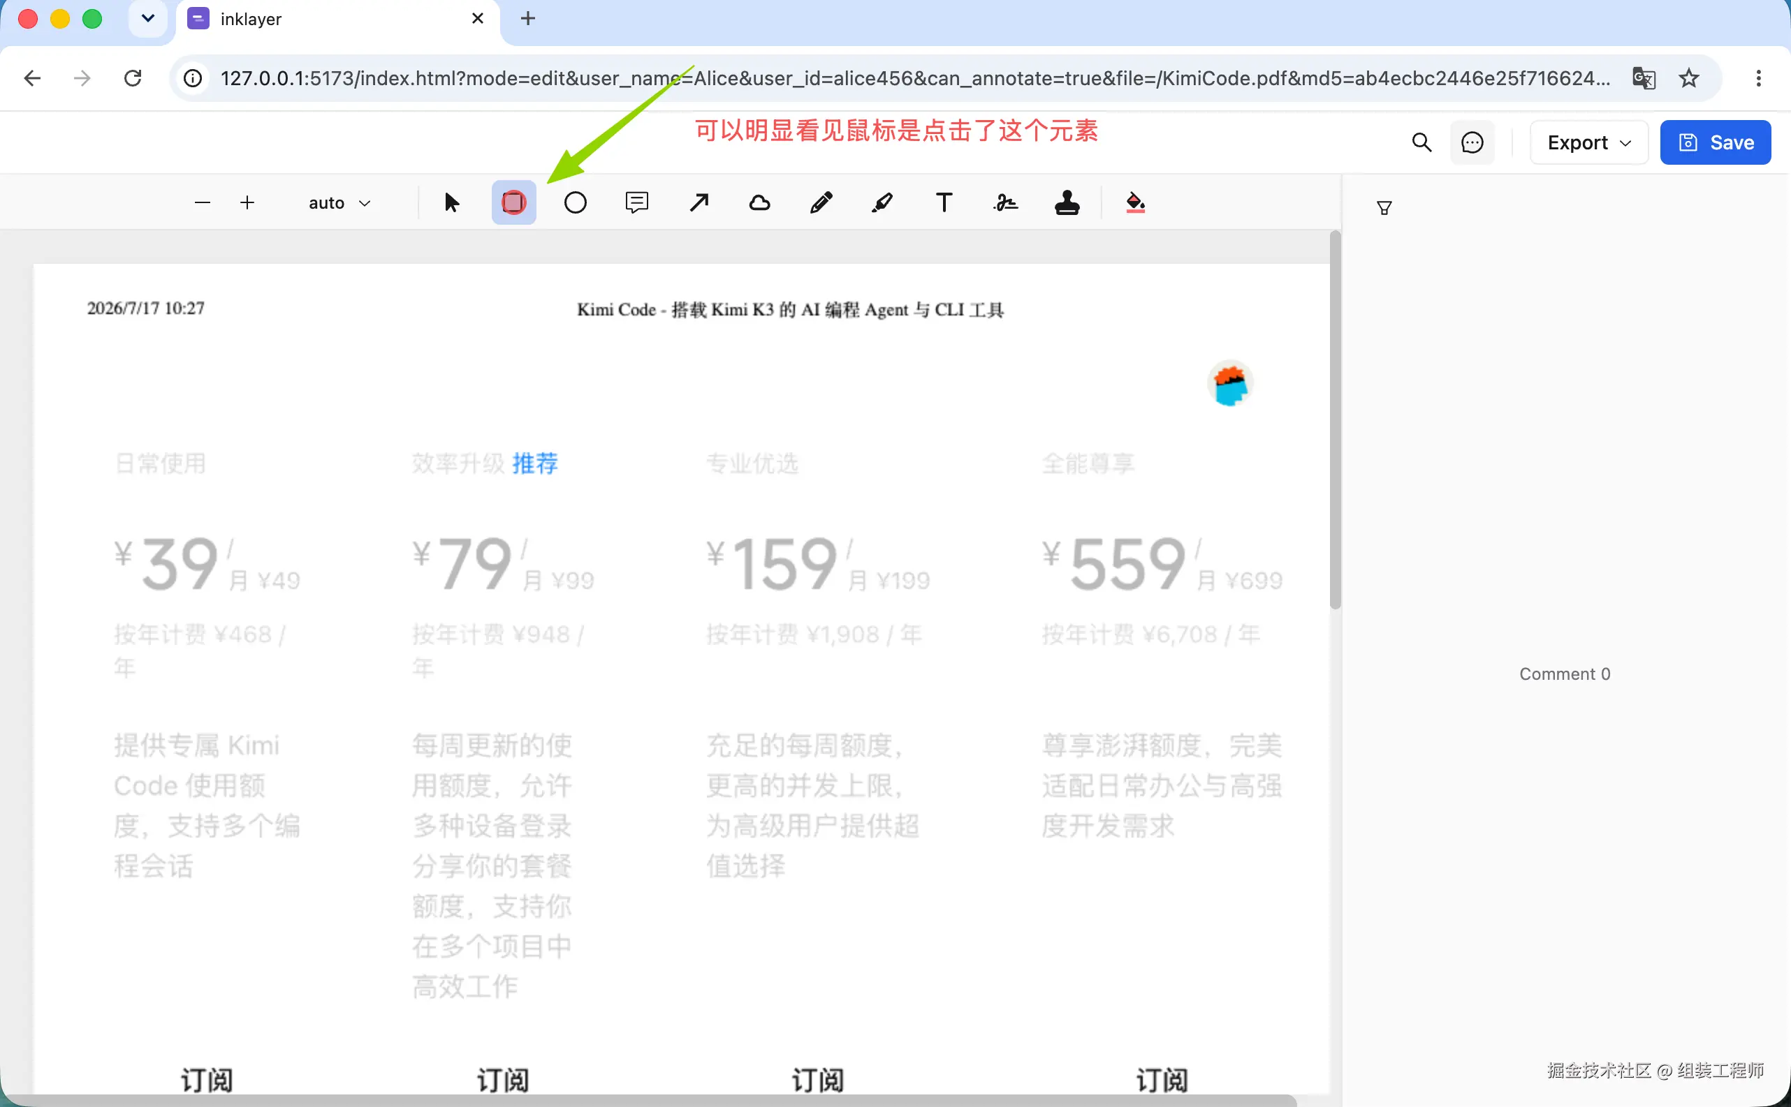Click the ¥159 price text
Viewport: 1791px width, 1107px height.
[x=772, y=563]
